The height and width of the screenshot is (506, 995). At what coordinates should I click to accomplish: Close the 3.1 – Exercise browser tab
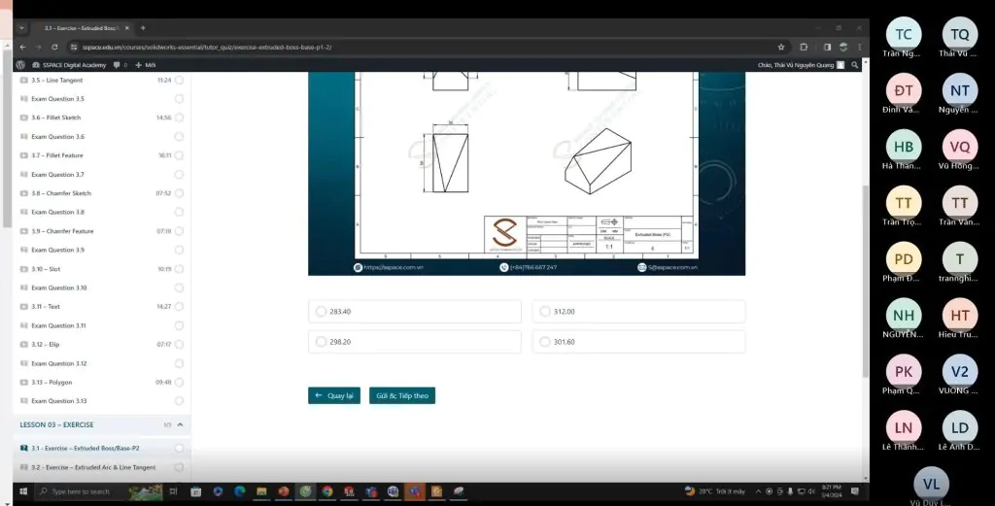(x=127, y=28)
